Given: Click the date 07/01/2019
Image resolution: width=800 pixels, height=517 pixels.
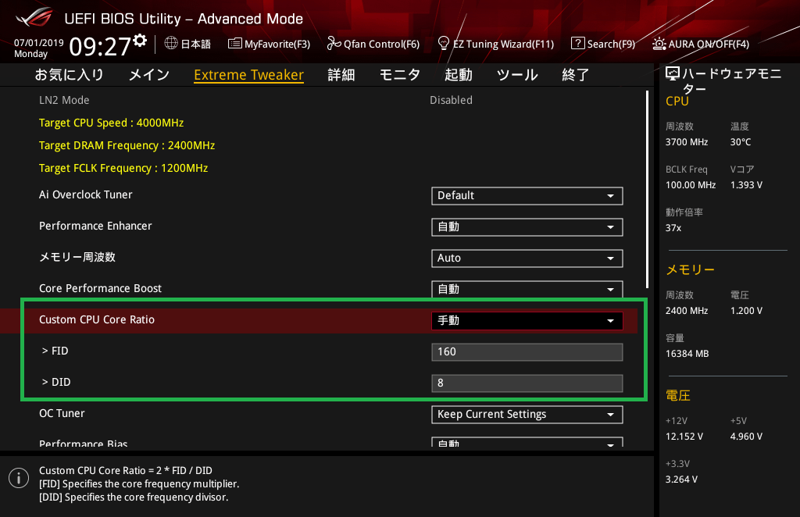Looking at the screenshot, I should (39, 43).
